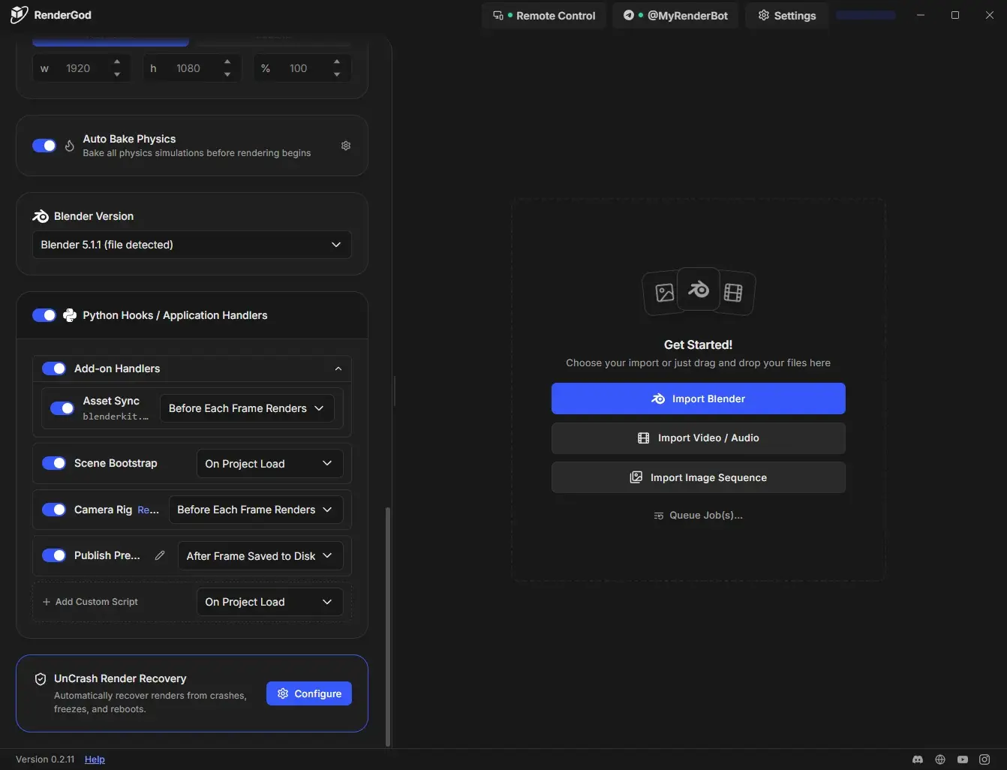Open Auto Bake Physics gear settings

(x=346, y=146)
